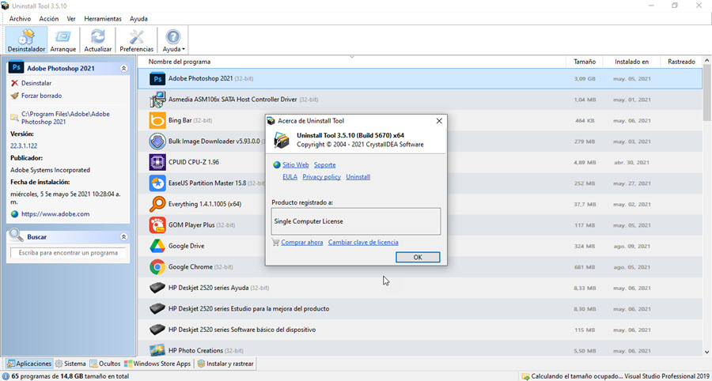Open the Ayuda toolbar dropdown

pos(173,40)
